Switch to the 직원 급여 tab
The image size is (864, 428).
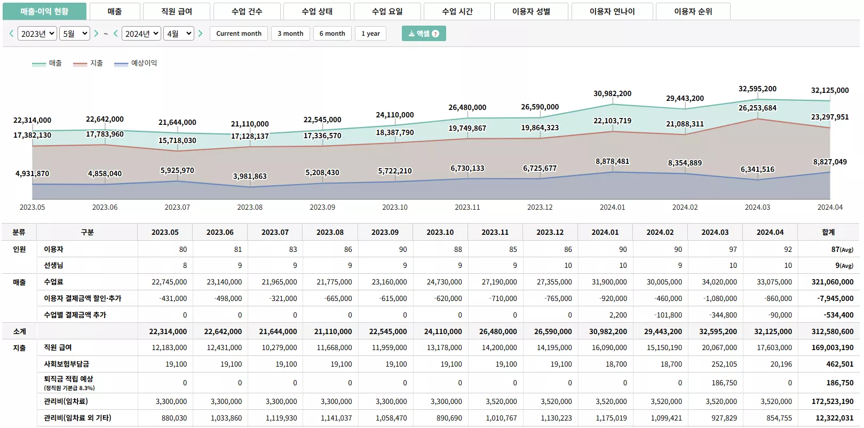(x=177, y=11)
